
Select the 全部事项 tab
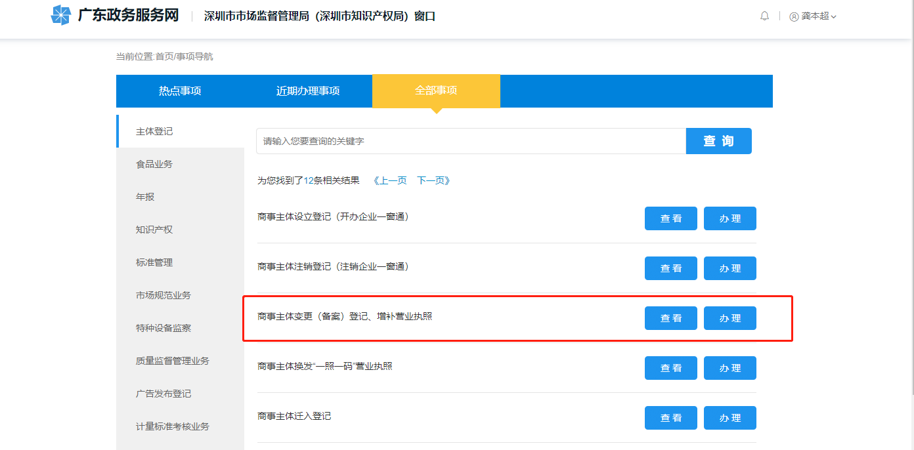point(436,91)
